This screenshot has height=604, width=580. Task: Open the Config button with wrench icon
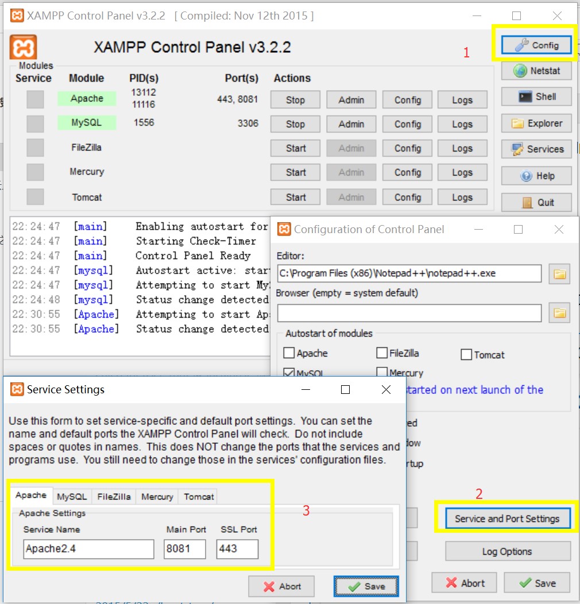[536, 45]
